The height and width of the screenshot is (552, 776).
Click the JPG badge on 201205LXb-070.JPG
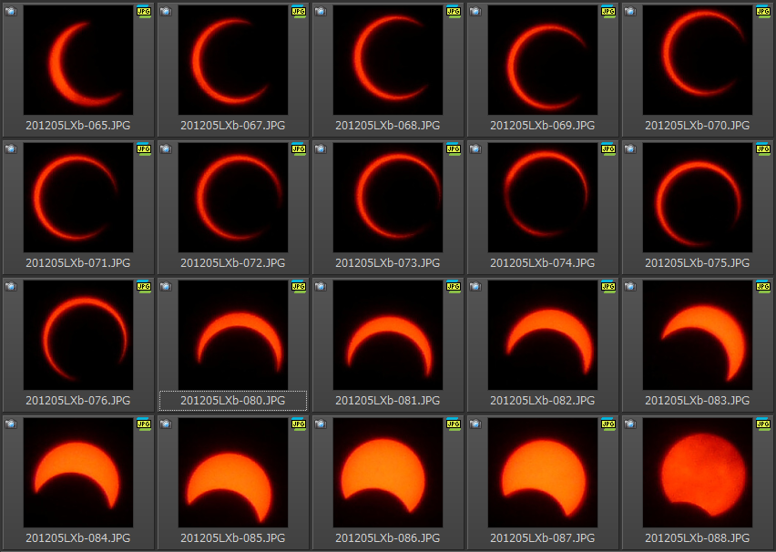(763, 12)
